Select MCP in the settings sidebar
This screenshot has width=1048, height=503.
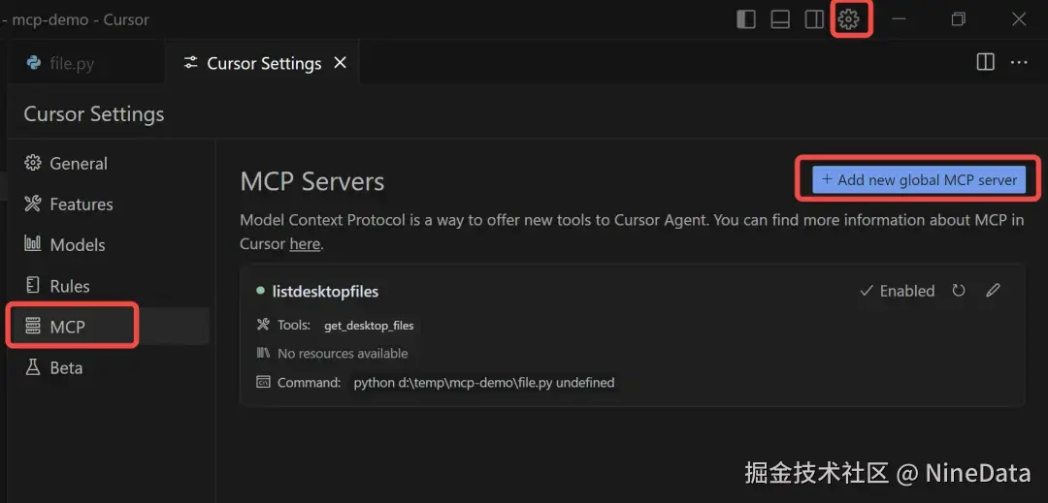point(68,327)
